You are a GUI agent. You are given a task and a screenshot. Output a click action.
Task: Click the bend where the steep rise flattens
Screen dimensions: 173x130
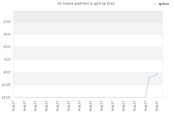149,77
